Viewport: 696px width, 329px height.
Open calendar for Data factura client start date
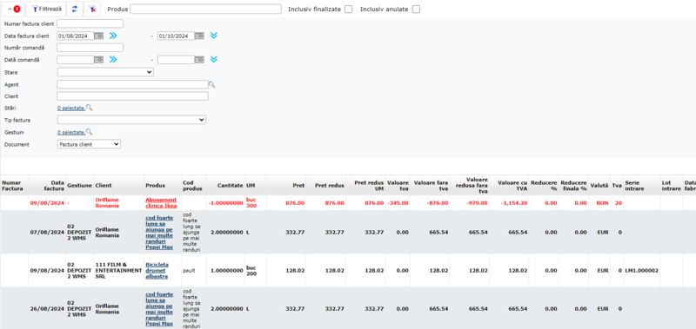tap(99, 36)
